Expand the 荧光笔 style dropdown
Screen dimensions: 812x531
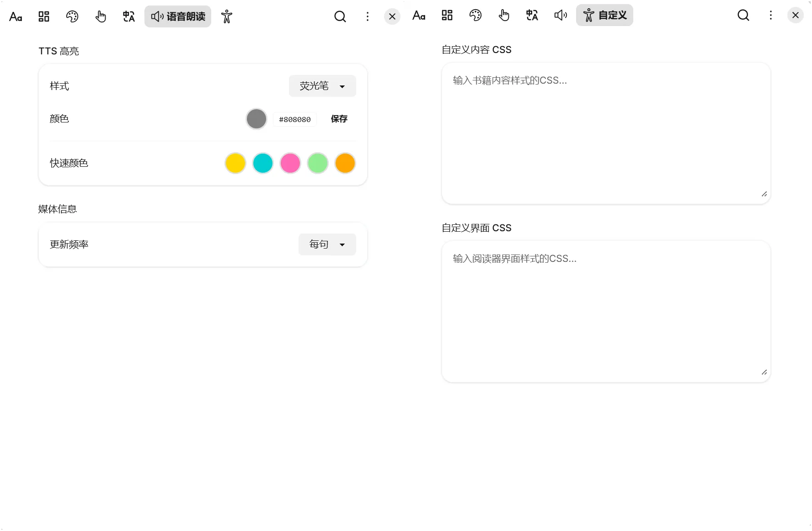(322, 86)
